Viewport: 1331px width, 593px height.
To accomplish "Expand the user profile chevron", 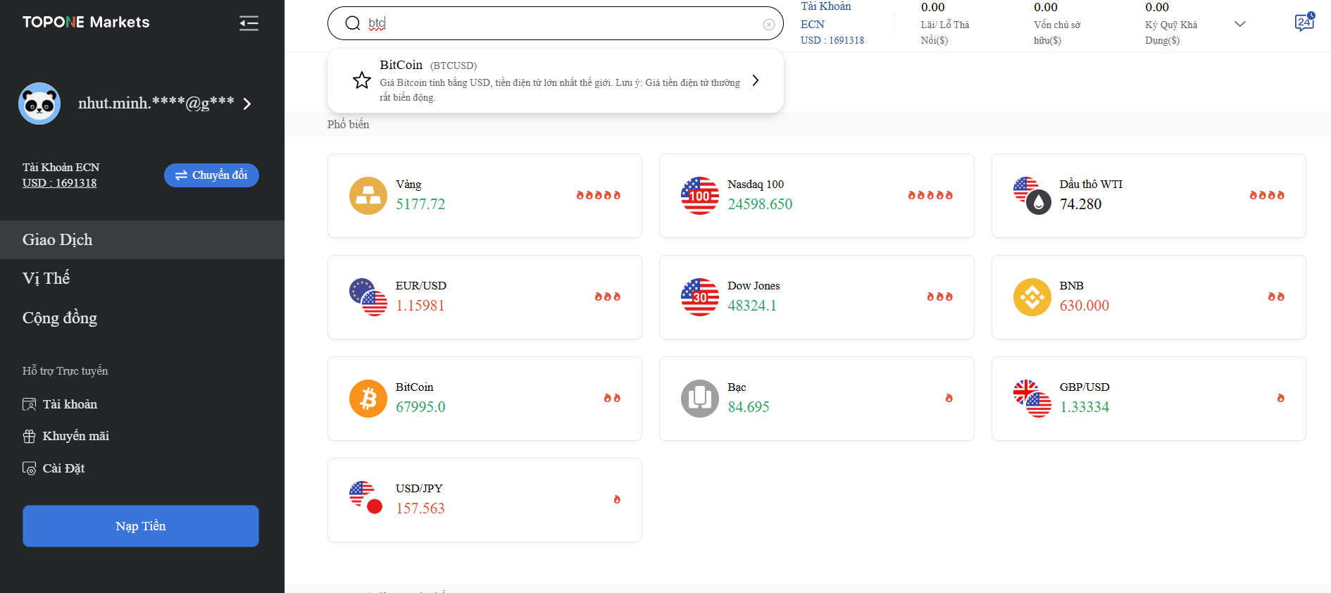I will coord(247,104).
